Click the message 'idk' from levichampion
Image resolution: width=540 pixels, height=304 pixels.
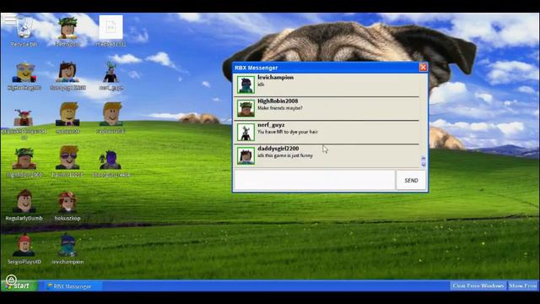coord(261,84)
